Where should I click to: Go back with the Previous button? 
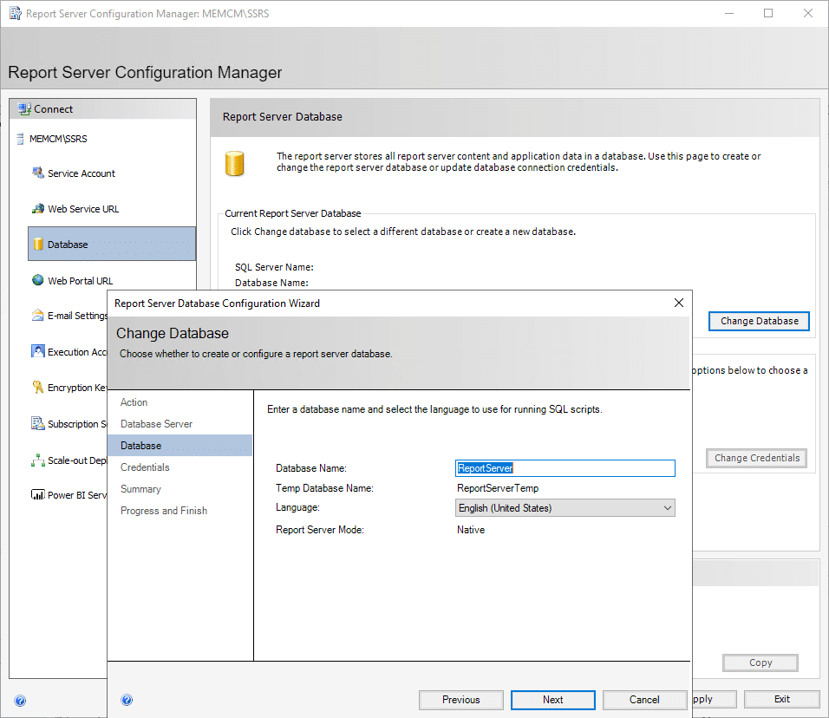460,700
